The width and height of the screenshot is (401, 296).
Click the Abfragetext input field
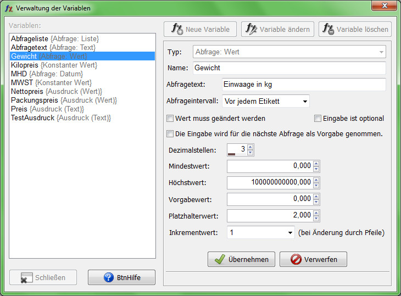[x=303, y=85]
